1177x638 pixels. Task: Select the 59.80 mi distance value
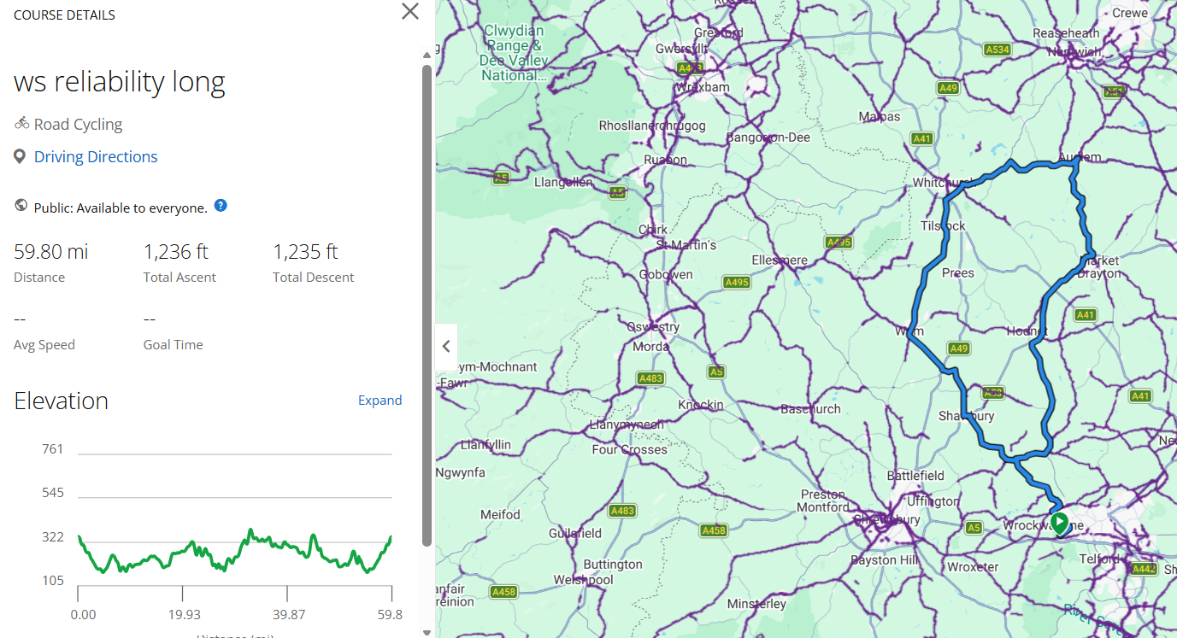pyautogui.click(x=51, y=252)
